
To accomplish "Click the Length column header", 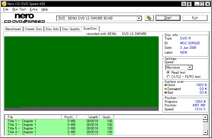I will 88,117.
